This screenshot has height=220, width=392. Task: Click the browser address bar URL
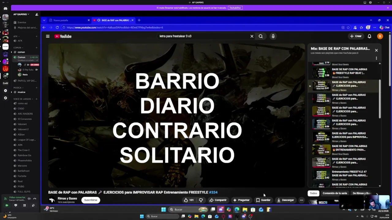click(x=115, y=28)
